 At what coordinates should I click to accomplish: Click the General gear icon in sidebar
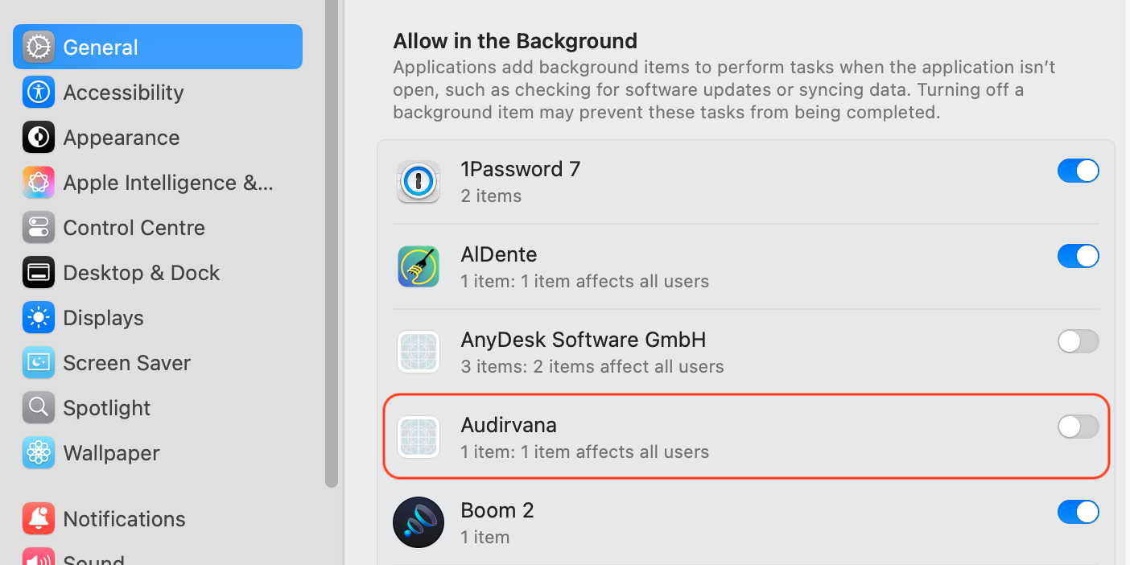(38, 47)
